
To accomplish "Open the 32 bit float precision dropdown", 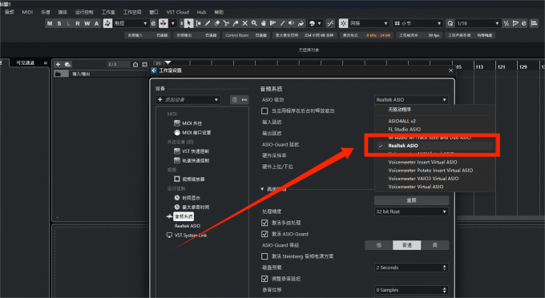I will [411, 211].
